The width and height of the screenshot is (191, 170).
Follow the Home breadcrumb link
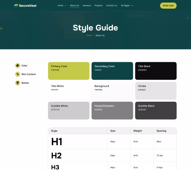(x=89, y=35)
